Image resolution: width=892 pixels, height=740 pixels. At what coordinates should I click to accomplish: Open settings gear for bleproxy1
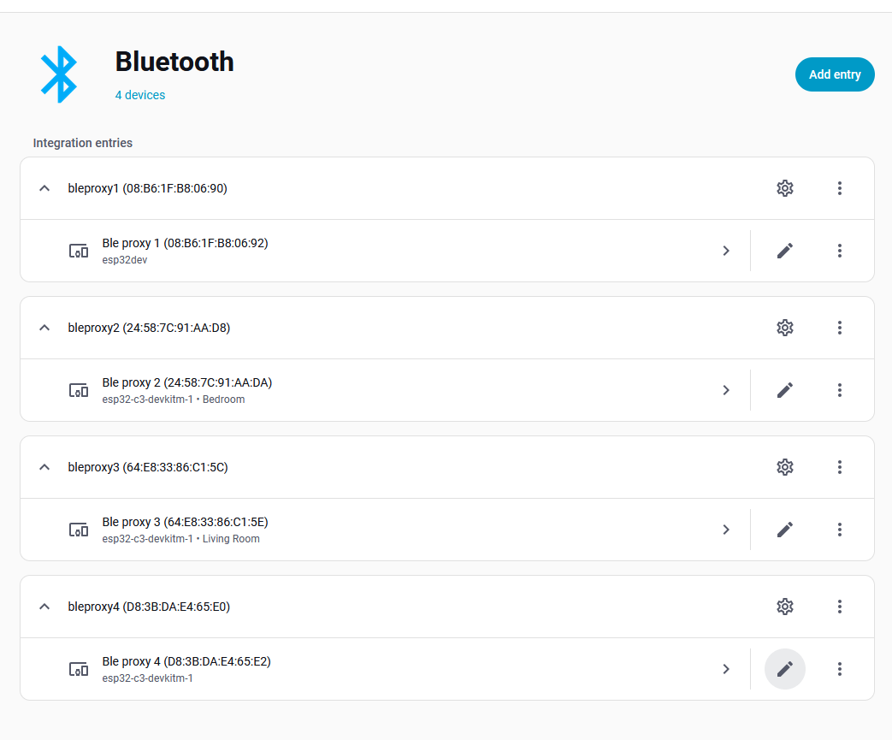[x=784, y=188]
